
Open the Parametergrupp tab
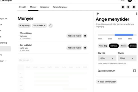(60, 7)
